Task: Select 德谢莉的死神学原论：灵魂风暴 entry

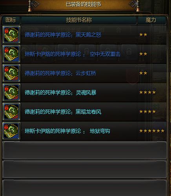Action: pyautogui.click(x=60, y=93)
